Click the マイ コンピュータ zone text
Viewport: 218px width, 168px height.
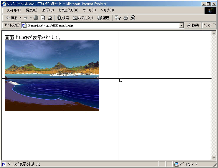(188, 164)
